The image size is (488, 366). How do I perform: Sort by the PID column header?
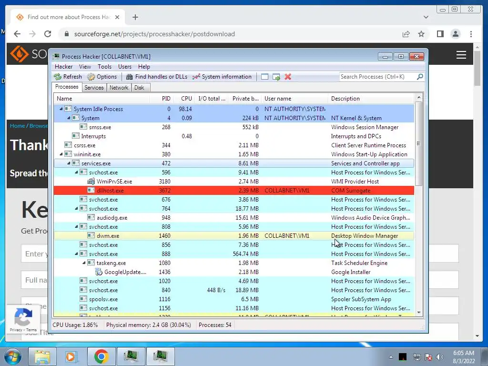162,98
